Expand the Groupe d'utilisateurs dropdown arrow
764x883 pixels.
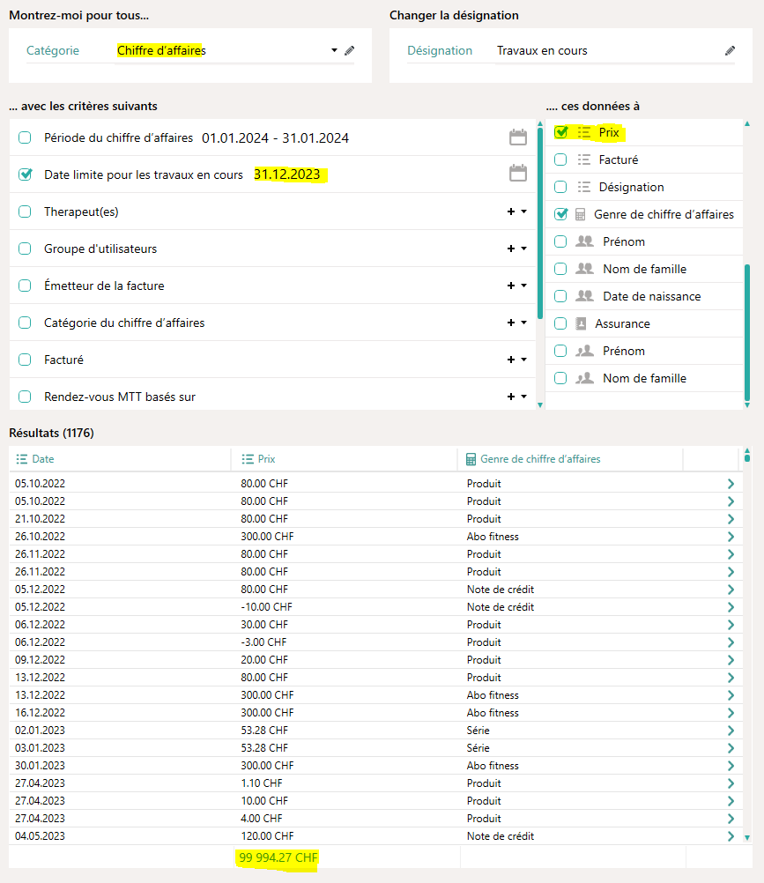(524, 249)
